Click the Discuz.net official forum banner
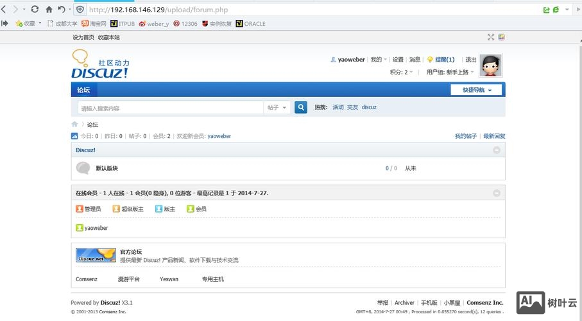 (96, 256)
